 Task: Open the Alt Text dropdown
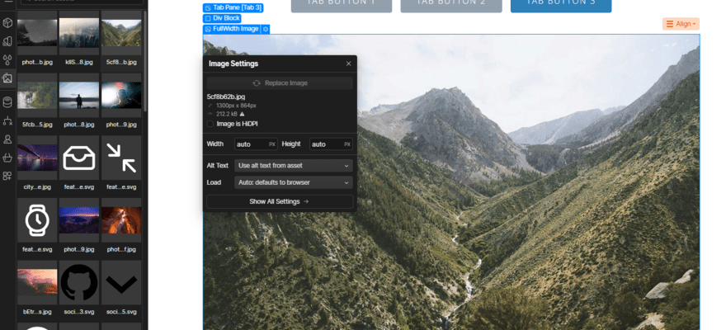(294, 166)
